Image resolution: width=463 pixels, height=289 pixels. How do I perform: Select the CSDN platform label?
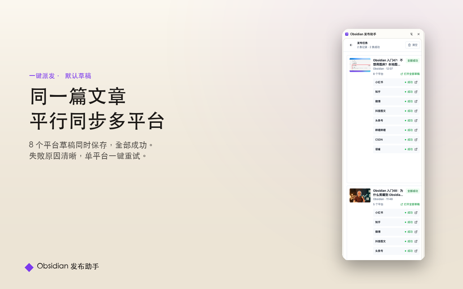[379, 140]
